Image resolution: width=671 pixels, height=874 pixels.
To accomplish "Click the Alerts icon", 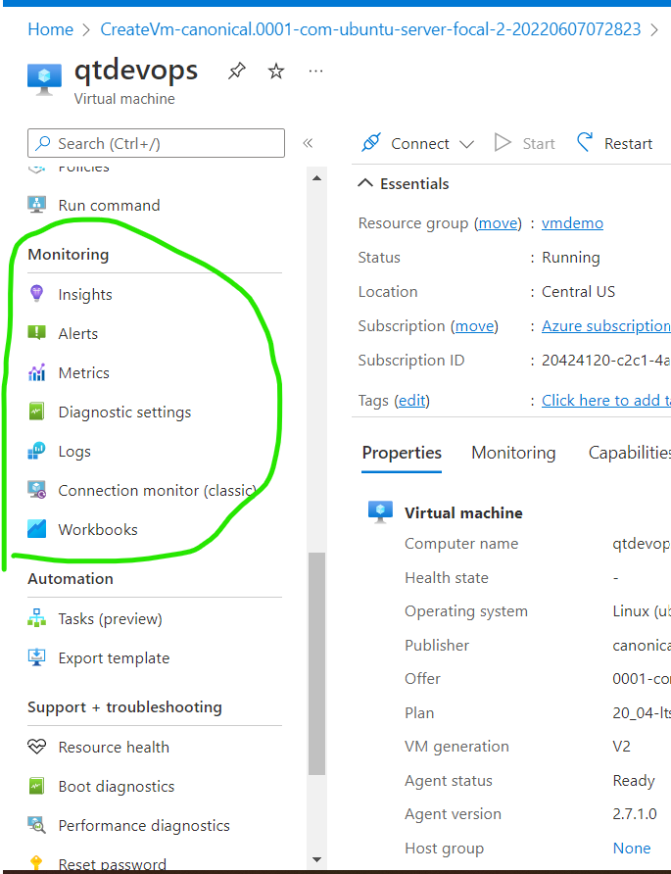I will [37, 333].
